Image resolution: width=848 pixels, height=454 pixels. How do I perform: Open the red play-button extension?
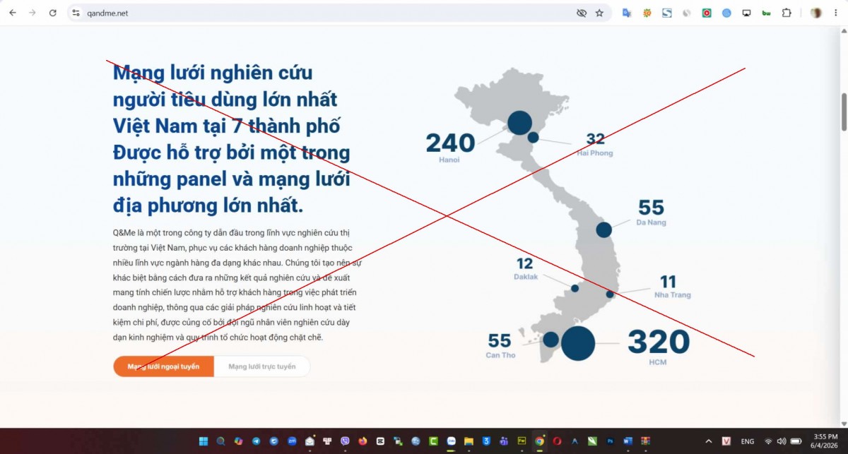(706, 13)
